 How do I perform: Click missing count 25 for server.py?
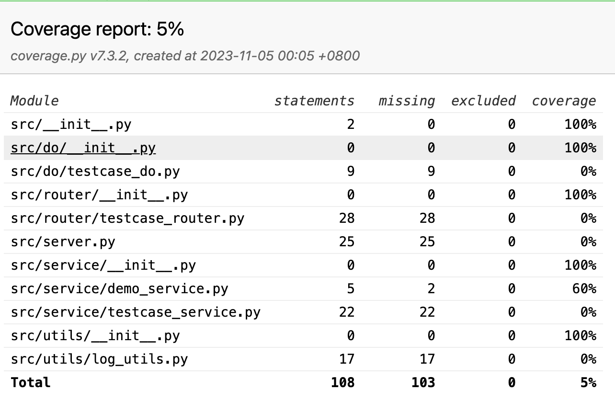coord(427,242)
